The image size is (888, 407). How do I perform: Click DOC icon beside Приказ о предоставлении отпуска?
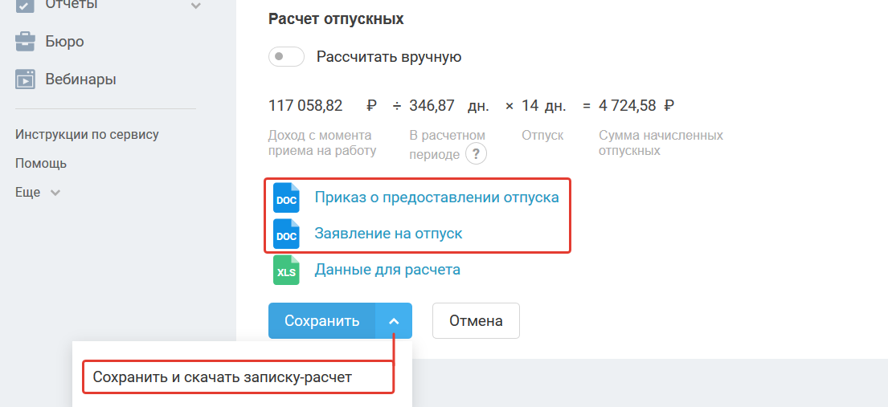point(286,197)
